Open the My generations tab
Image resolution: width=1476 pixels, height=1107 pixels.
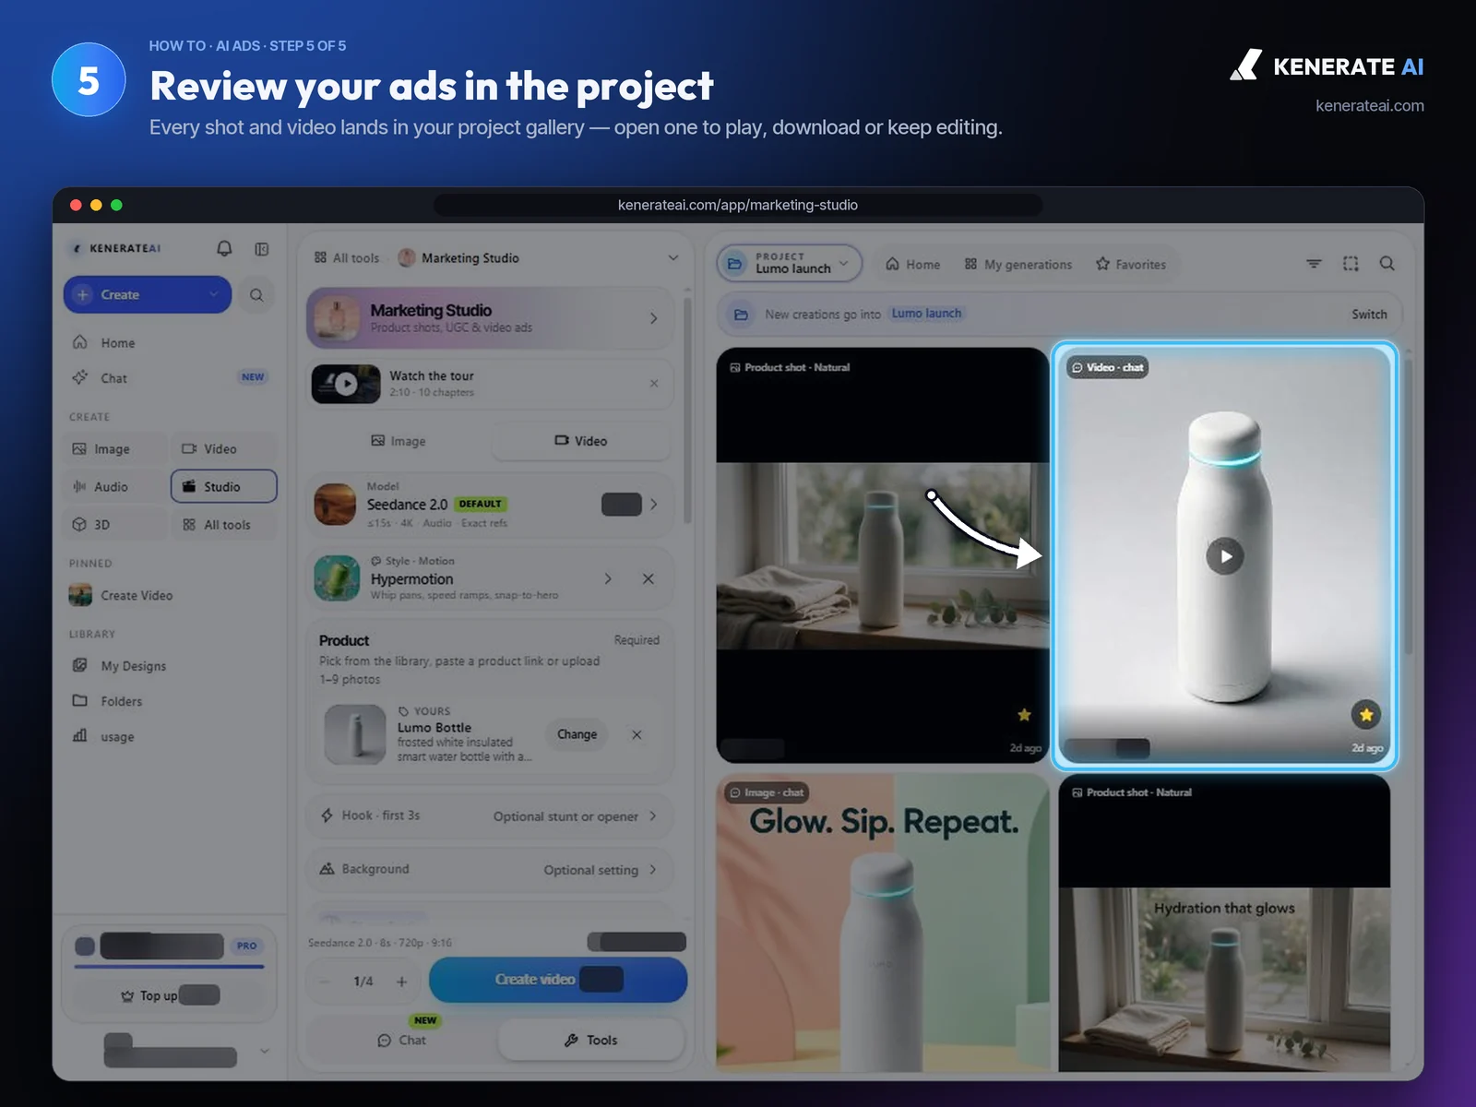[1018, 265]
